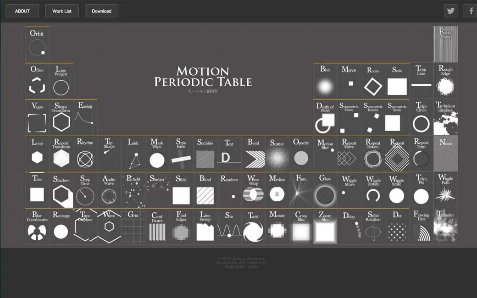
Task: Select the Orbit motion tile
Action: [x=37, y=44]
